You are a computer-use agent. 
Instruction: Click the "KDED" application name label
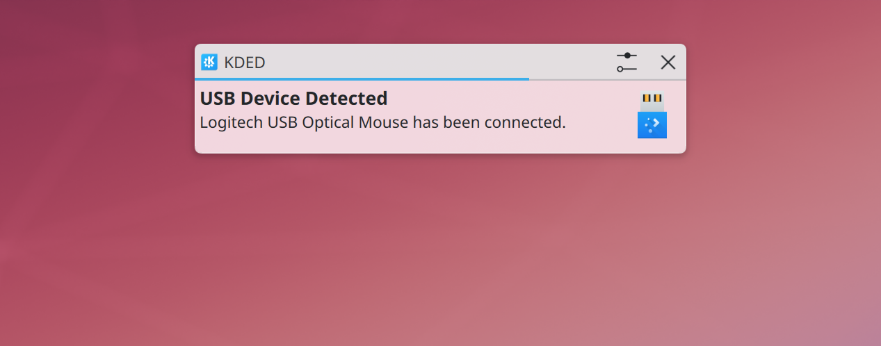244,63
